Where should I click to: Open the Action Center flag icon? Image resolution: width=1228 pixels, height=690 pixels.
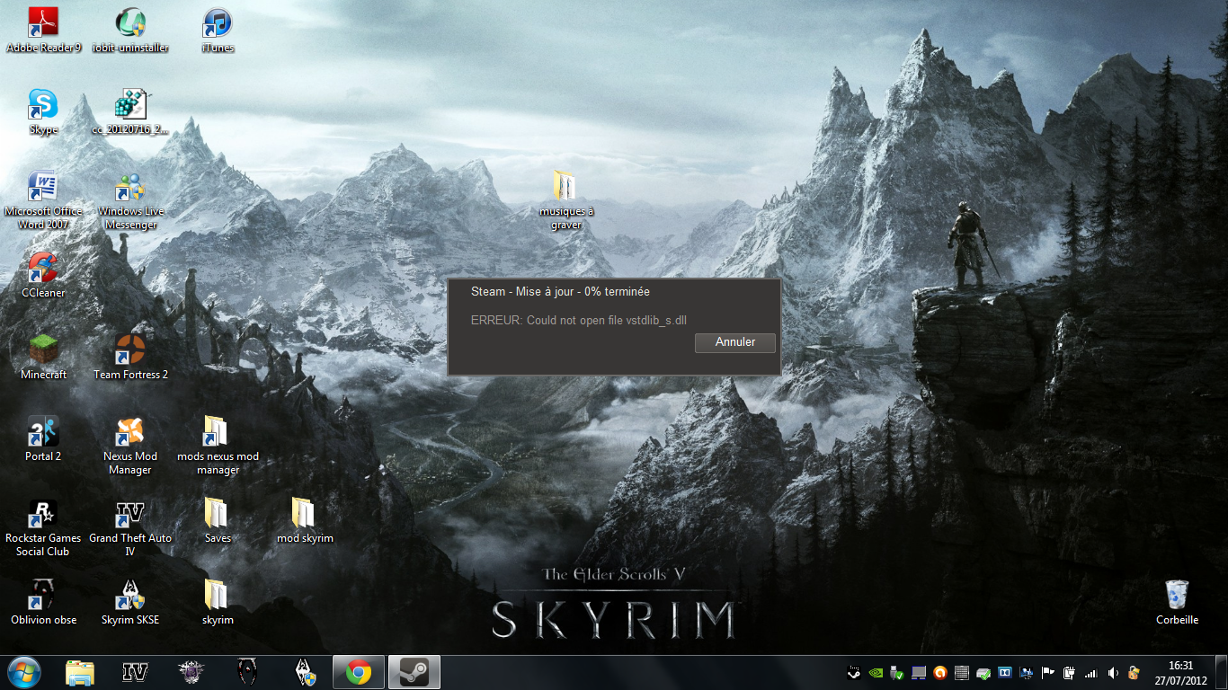click(1047, 673)
